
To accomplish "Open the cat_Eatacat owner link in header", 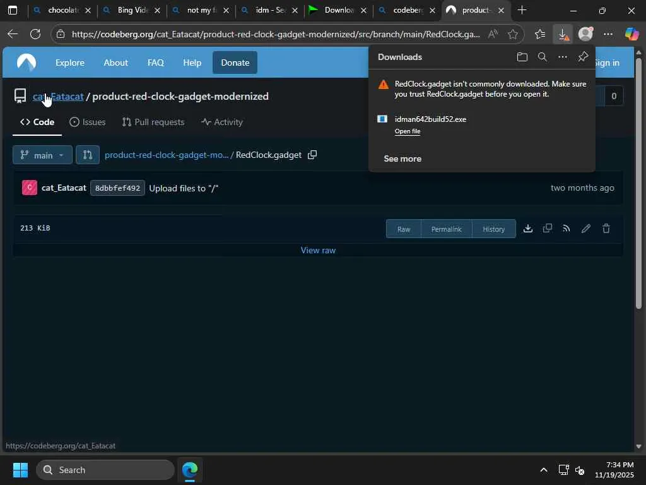I will click(58, 97).
